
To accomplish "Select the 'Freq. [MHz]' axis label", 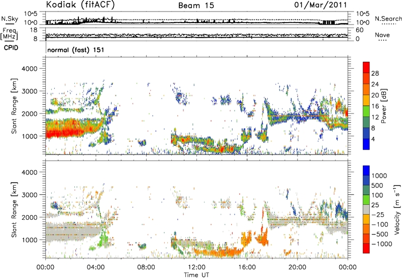I will (9, 34).
